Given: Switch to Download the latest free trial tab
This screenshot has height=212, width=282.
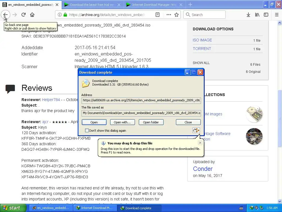Looking at the screenshot, I should 92,5.
